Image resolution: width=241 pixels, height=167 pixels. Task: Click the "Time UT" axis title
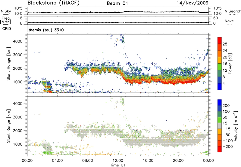tap(118, 165)
